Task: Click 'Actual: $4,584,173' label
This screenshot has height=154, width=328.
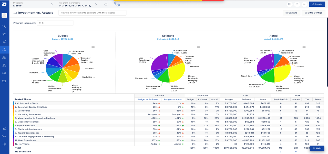Action: (x=274, y=39)
